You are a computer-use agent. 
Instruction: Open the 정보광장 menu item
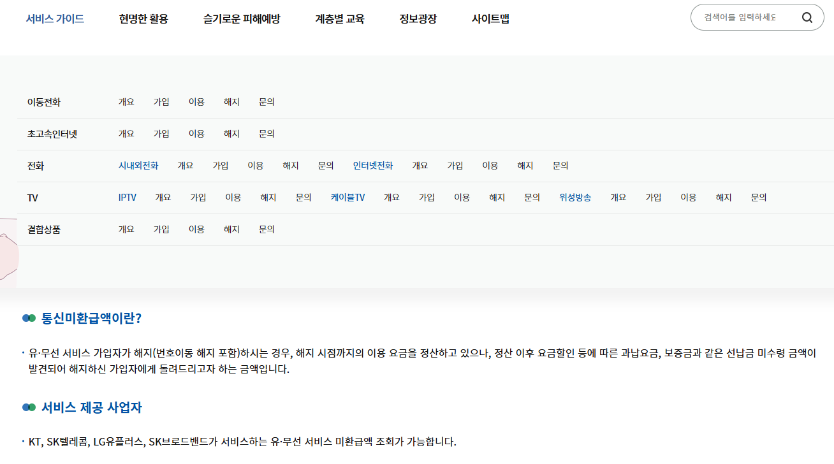click(x=417, y=19)
